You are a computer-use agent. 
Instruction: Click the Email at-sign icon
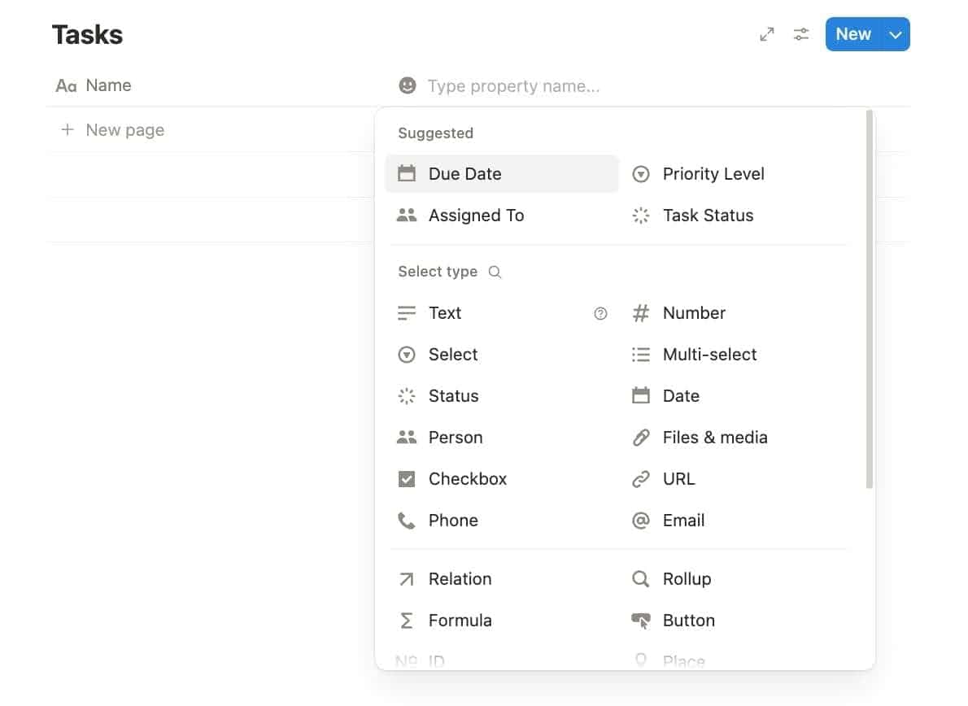pyautogui.click(x=641, y=521)
